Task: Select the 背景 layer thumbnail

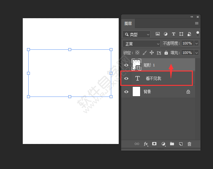Action: point(136,92)
